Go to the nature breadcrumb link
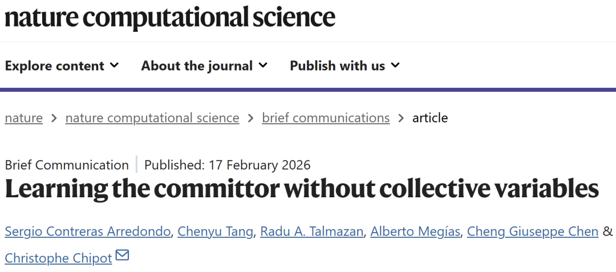Viewport: 616px width, 272px height. point(24,118)
